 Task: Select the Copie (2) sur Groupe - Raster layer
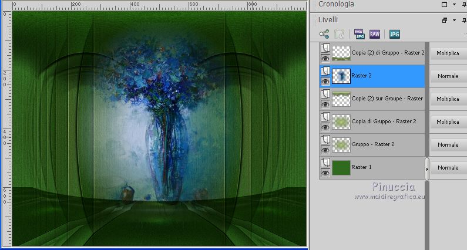coord(387,99)
